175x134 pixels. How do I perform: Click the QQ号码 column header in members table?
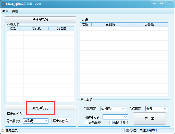pyautogui.click(x=149, y=25)
